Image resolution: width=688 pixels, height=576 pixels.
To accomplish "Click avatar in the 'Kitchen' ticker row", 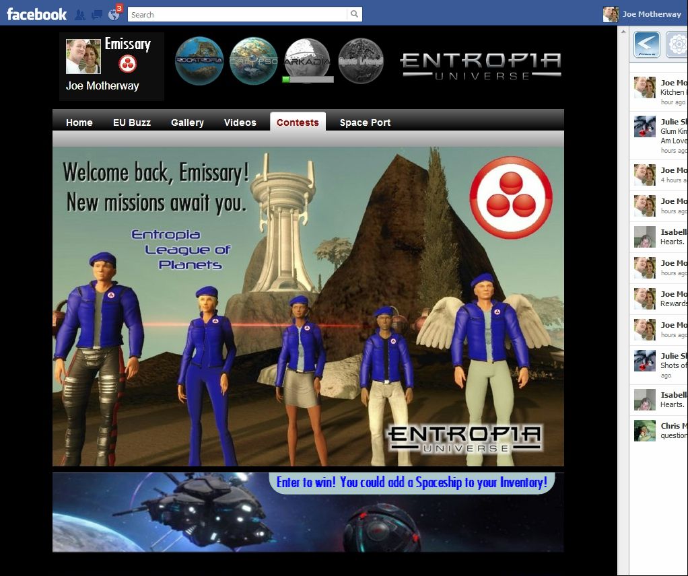I will coord(644,87).
